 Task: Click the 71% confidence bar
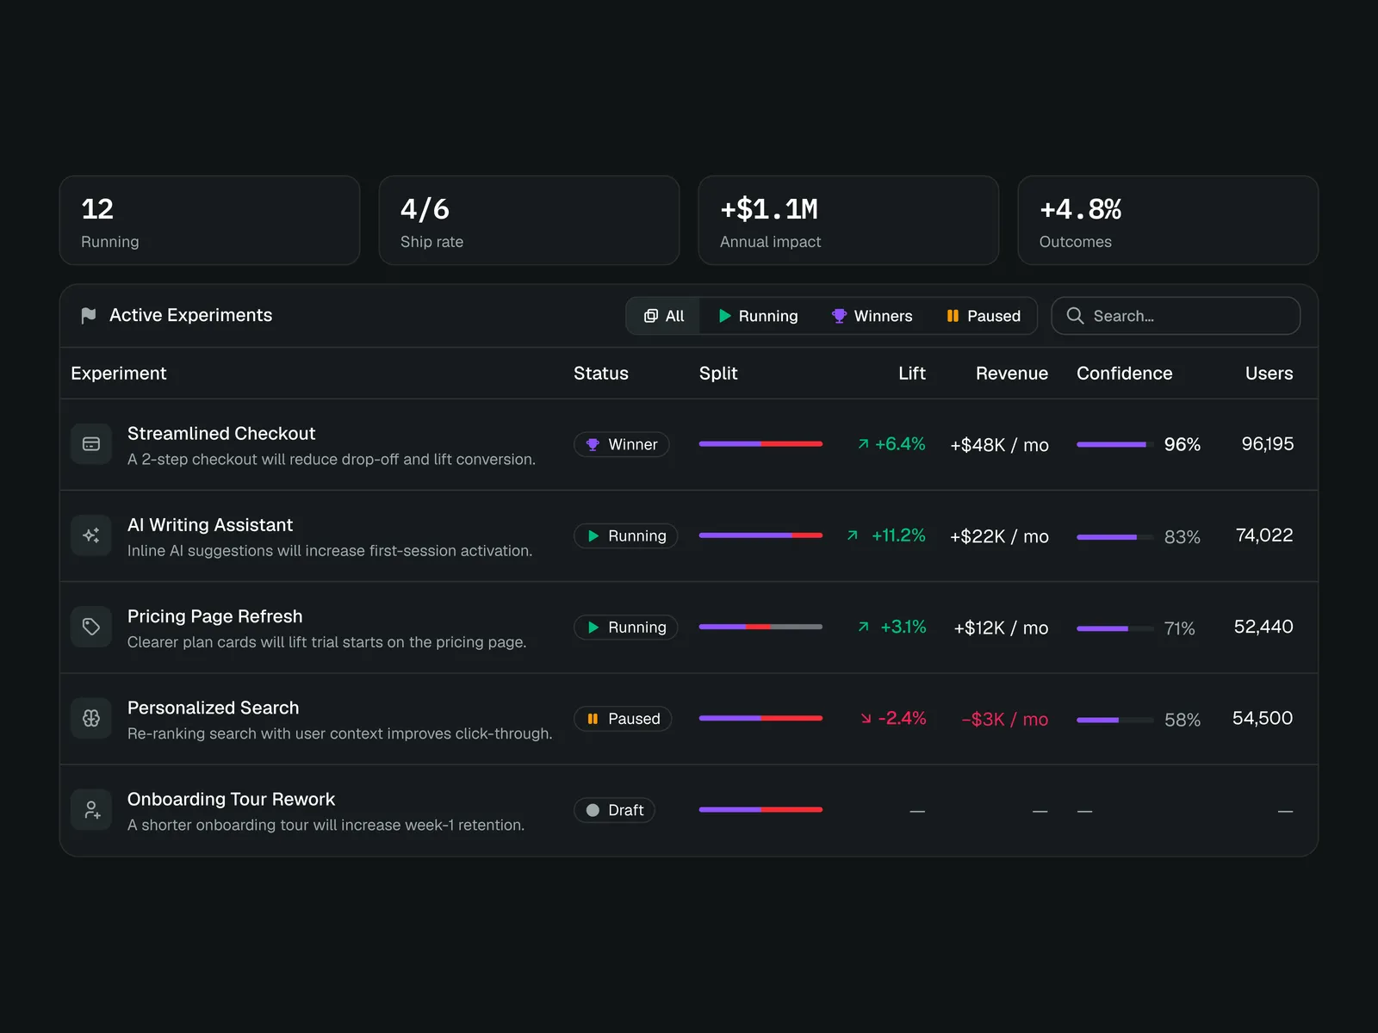point(1115,628)
